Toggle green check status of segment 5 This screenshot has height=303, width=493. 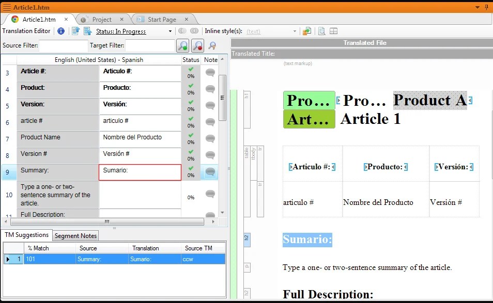[x=191, y=102]
